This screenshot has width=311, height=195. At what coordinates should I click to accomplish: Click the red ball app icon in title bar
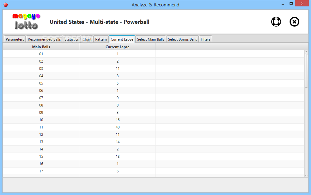6,5
